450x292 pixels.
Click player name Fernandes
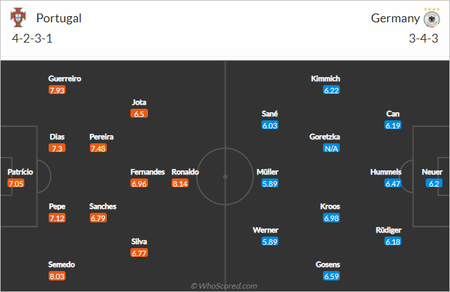tap(148, 172)
